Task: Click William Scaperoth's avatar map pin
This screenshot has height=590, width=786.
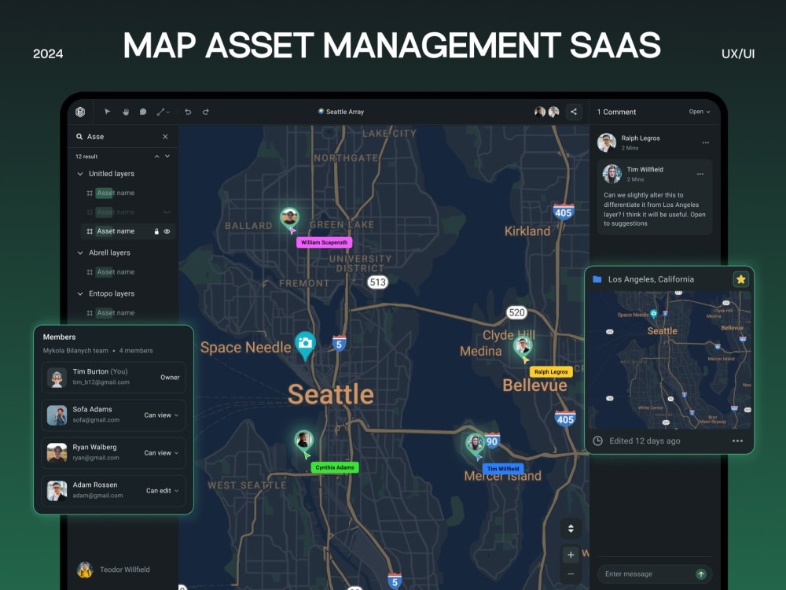Action: pyautogui.click(x=289, y=218)
